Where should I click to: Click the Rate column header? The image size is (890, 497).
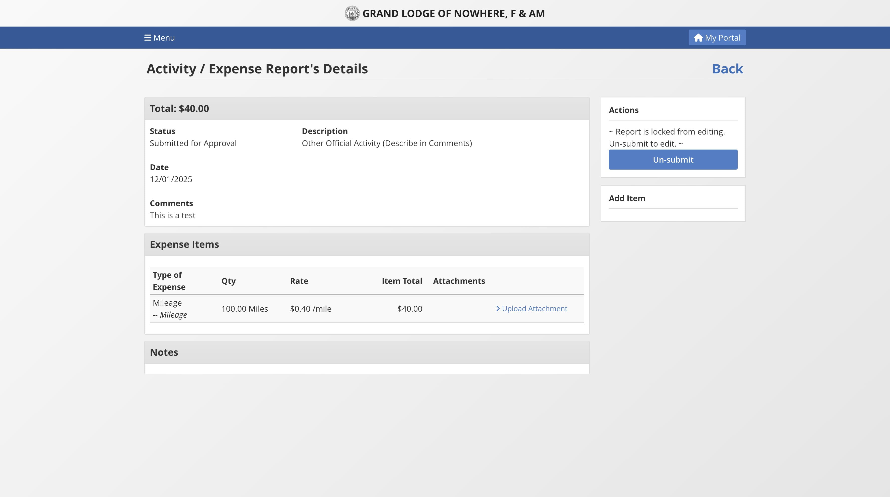pos(299,281)
